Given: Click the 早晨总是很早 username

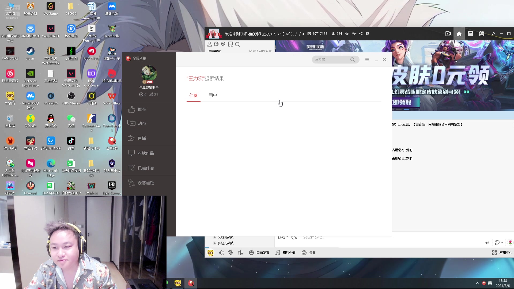Looking at the screenshot, I should (149, 87).
